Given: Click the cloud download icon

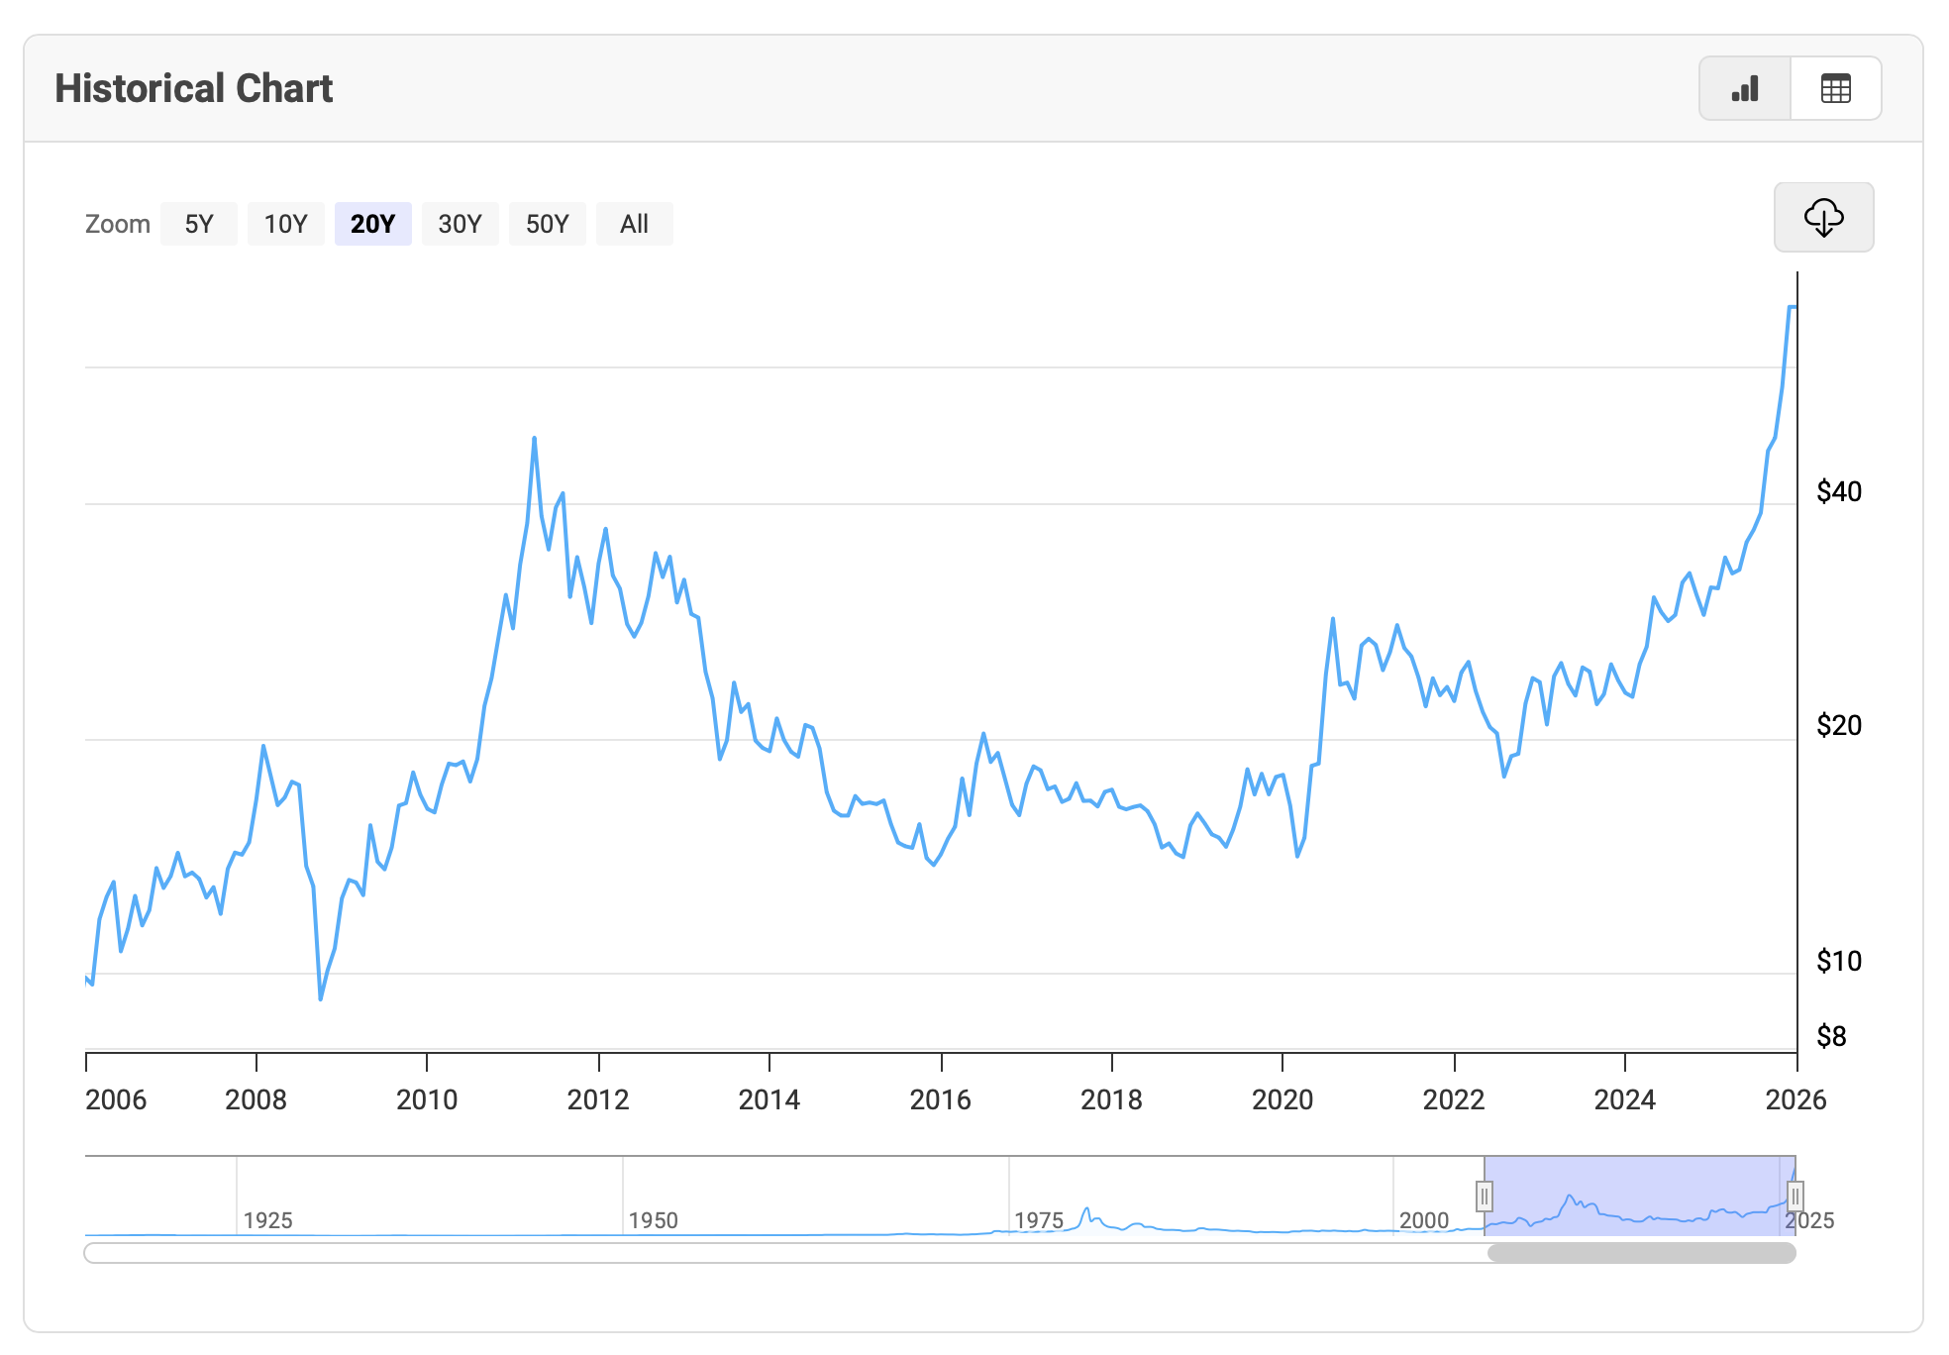Looking at the screenshot, I should click(1823, 217).
